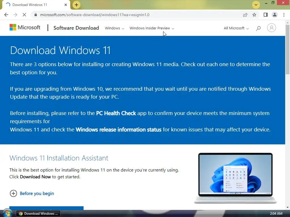This screenshot has width=290, height=217.
Task: Open Chrome Download Windows taskbar item
Action: (38, 214)
